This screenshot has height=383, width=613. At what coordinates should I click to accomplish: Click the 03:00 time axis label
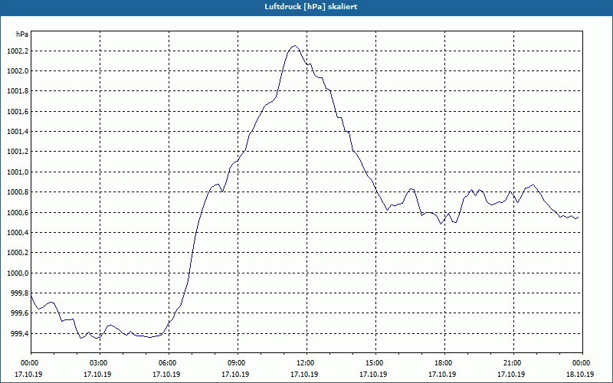tap(98, 363)
